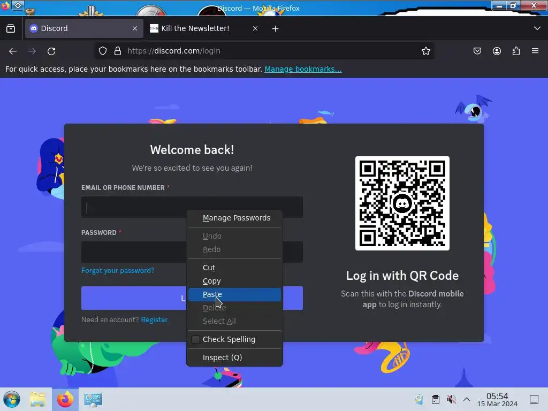Open a new tab with plus
This screenshot has height=411, width=548.
point(276,29)
